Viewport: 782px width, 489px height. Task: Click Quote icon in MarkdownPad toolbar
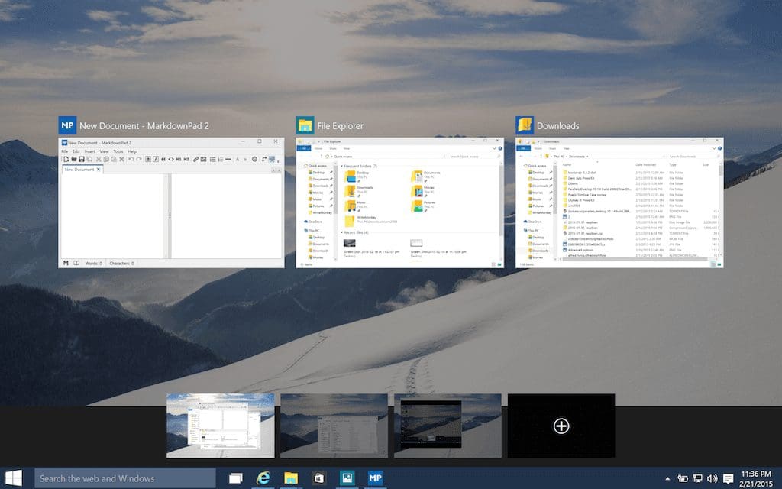(x=163, y=159)
